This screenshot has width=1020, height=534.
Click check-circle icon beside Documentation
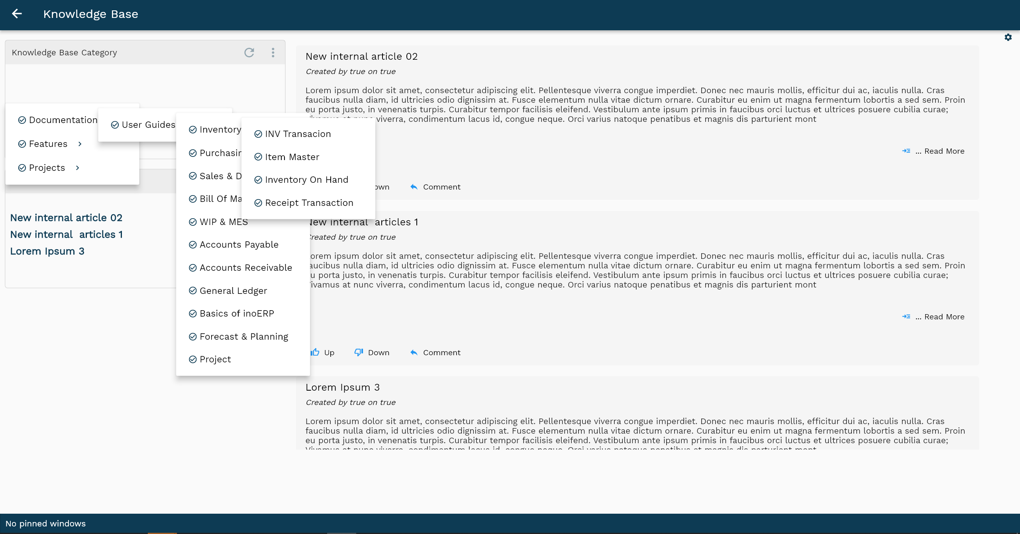(x=22, y=120)
